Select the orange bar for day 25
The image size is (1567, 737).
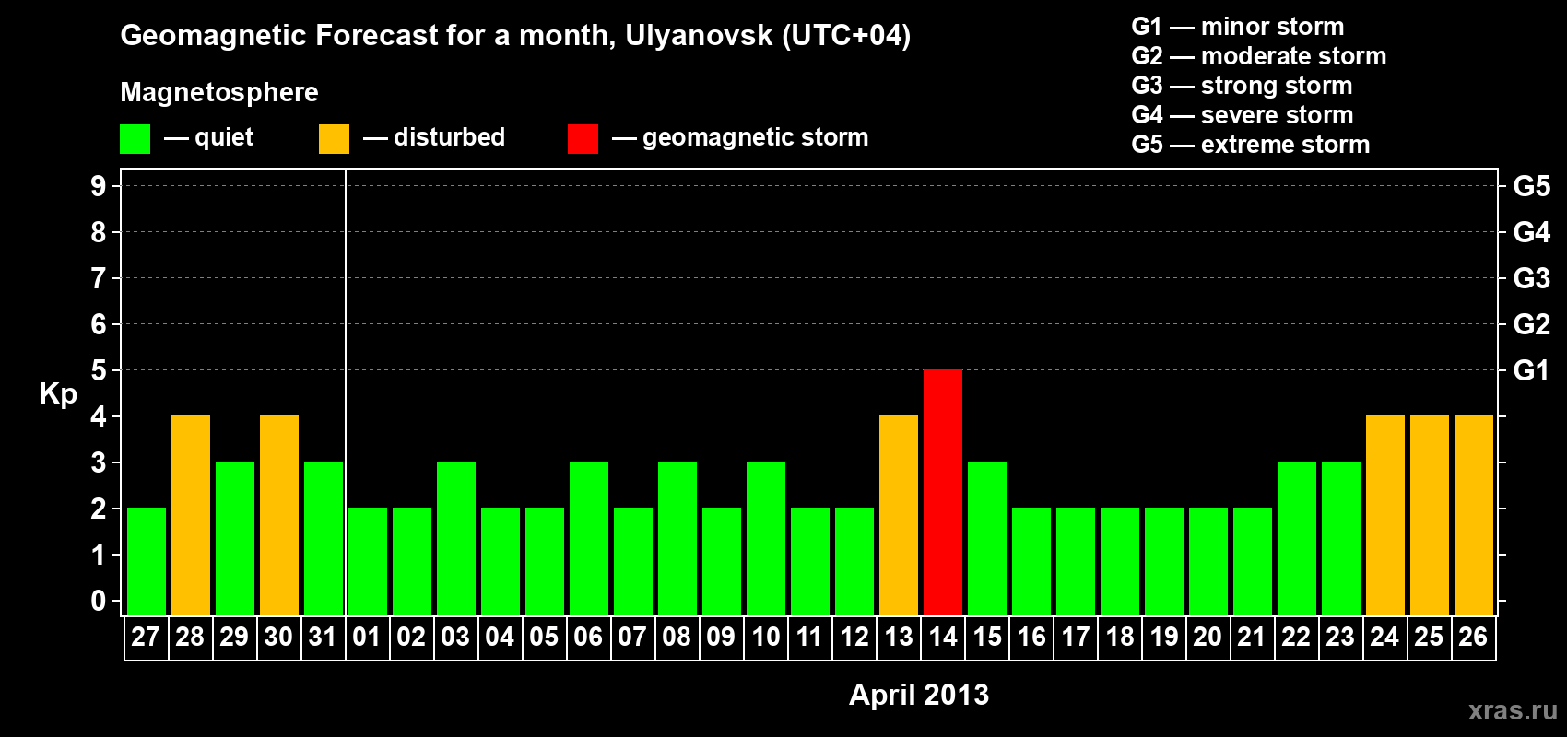click(x=1430, y=516)
